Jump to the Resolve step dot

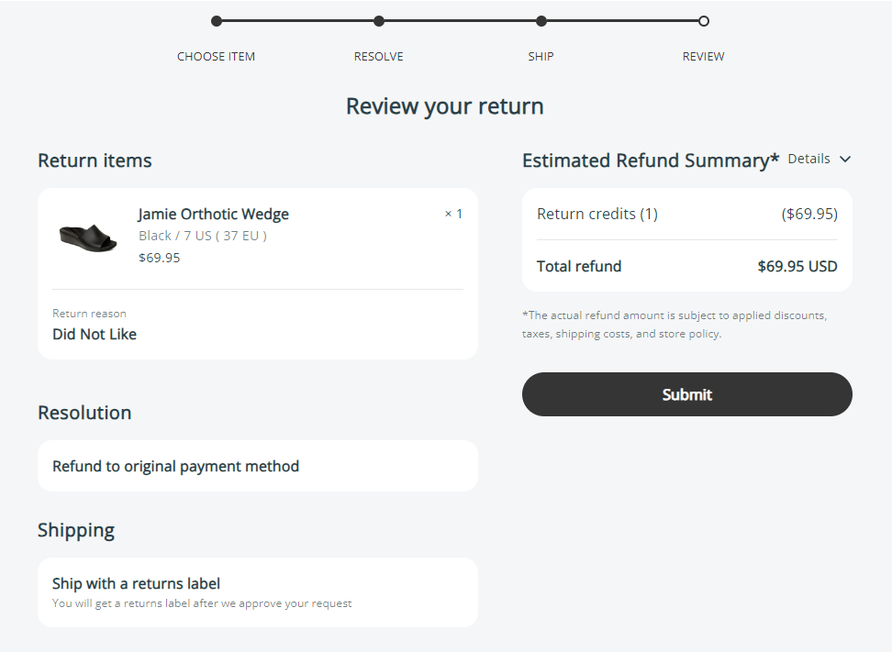click(x=379, y=21)
